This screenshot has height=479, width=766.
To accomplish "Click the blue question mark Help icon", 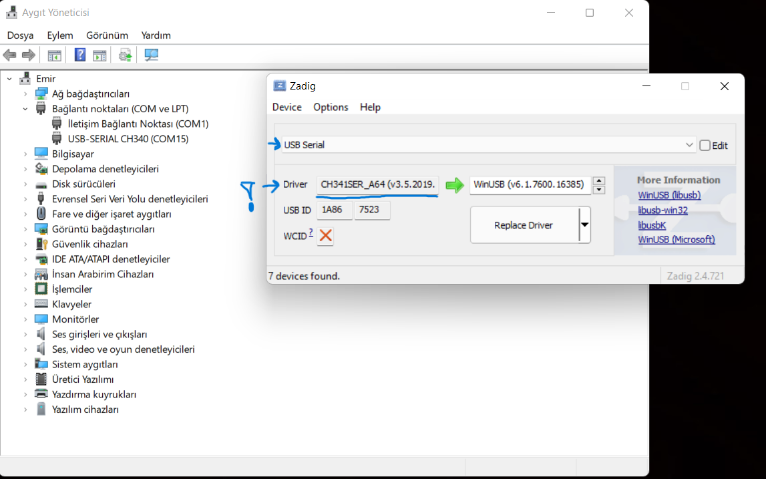I will coord(79,55).
